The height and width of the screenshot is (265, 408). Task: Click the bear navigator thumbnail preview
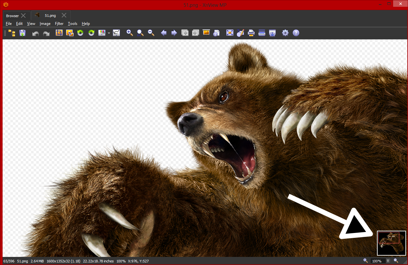pos(392,243)
